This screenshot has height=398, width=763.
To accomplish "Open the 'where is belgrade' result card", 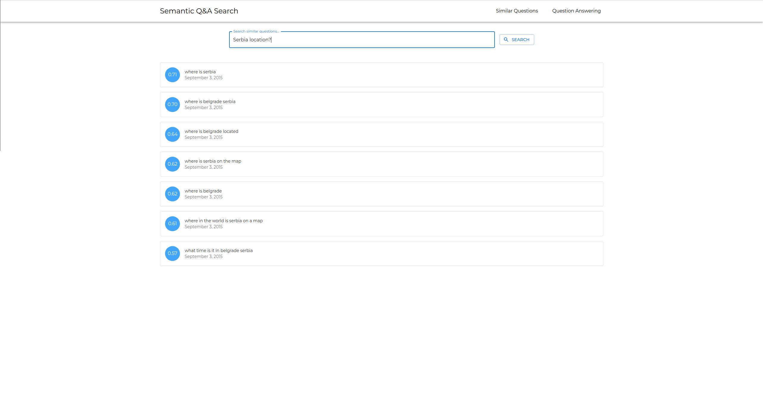I will [203, 191].
